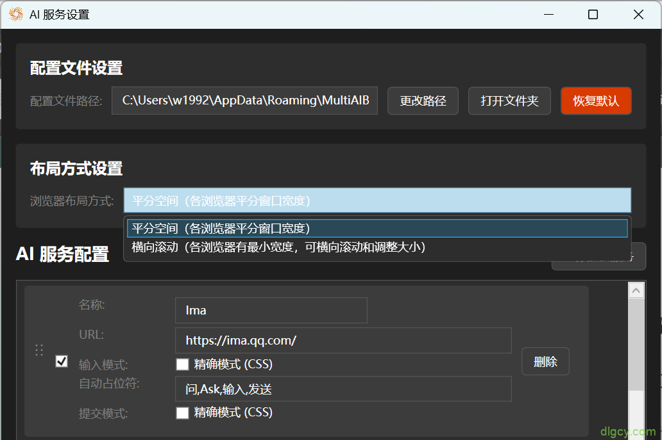Screen dimensions: 662x440
Task: Click the orange 恢复默认 button
Action: (596, 101)
